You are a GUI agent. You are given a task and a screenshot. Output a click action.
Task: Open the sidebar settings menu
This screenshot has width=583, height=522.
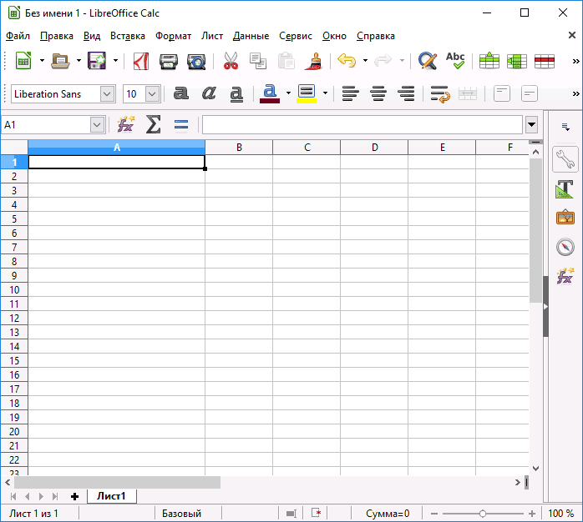565,127
